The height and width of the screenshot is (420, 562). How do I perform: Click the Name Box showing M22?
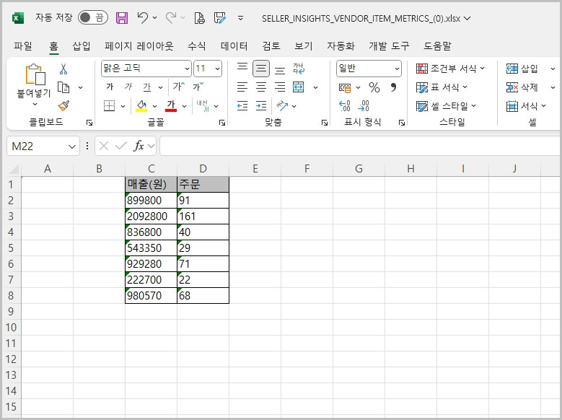43,146
